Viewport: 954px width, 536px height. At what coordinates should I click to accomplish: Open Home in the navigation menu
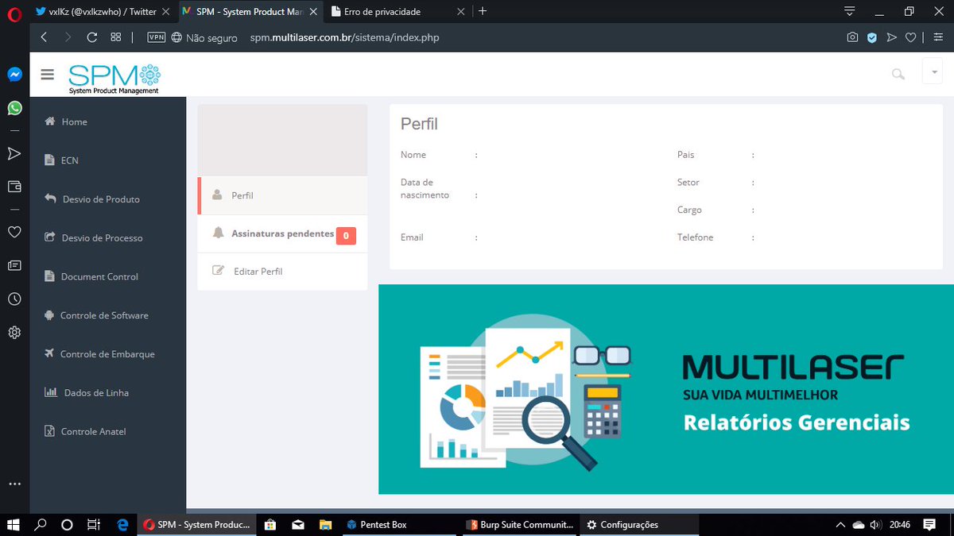coord(108,121)
